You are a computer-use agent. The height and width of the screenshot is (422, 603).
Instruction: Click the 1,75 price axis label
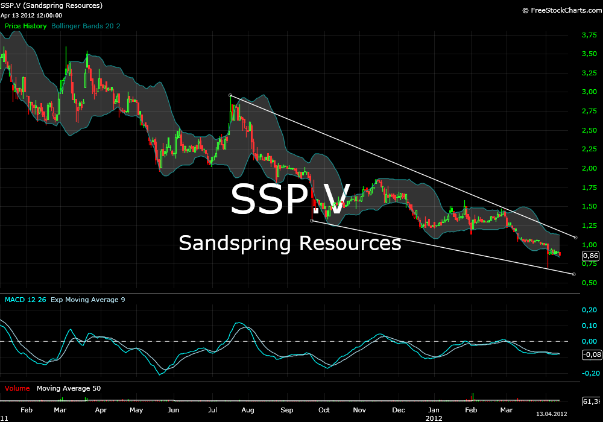(590, 188)
